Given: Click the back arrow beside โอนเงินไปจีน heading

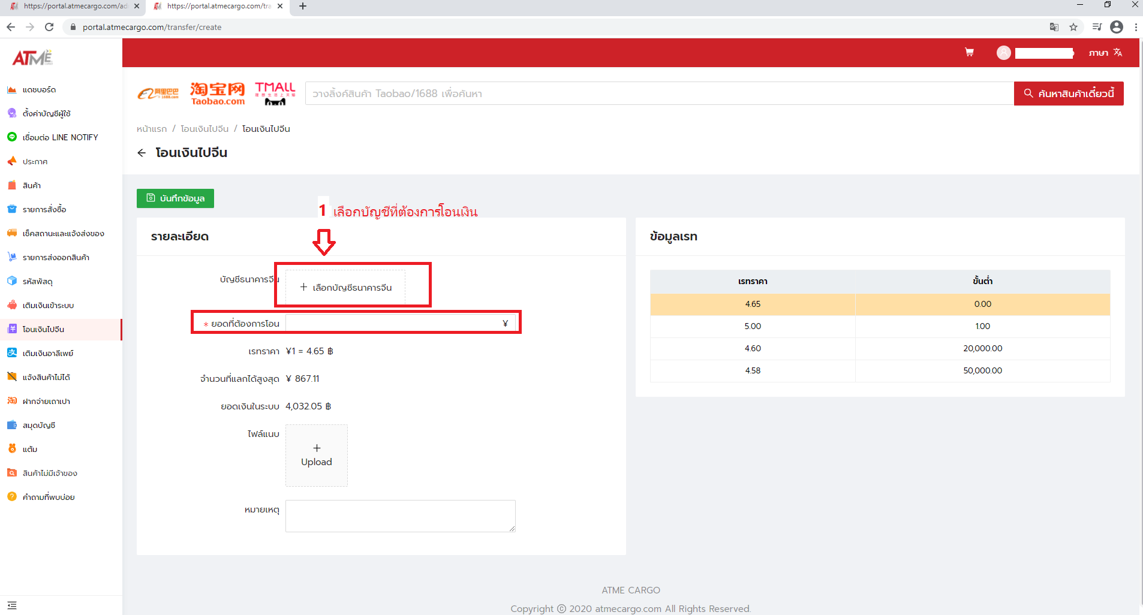Looking at the screenshot, I should 142,153.
